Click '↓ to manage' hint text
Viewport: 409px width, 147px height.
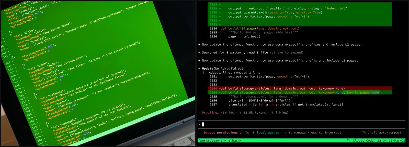(x=295, y=132)
